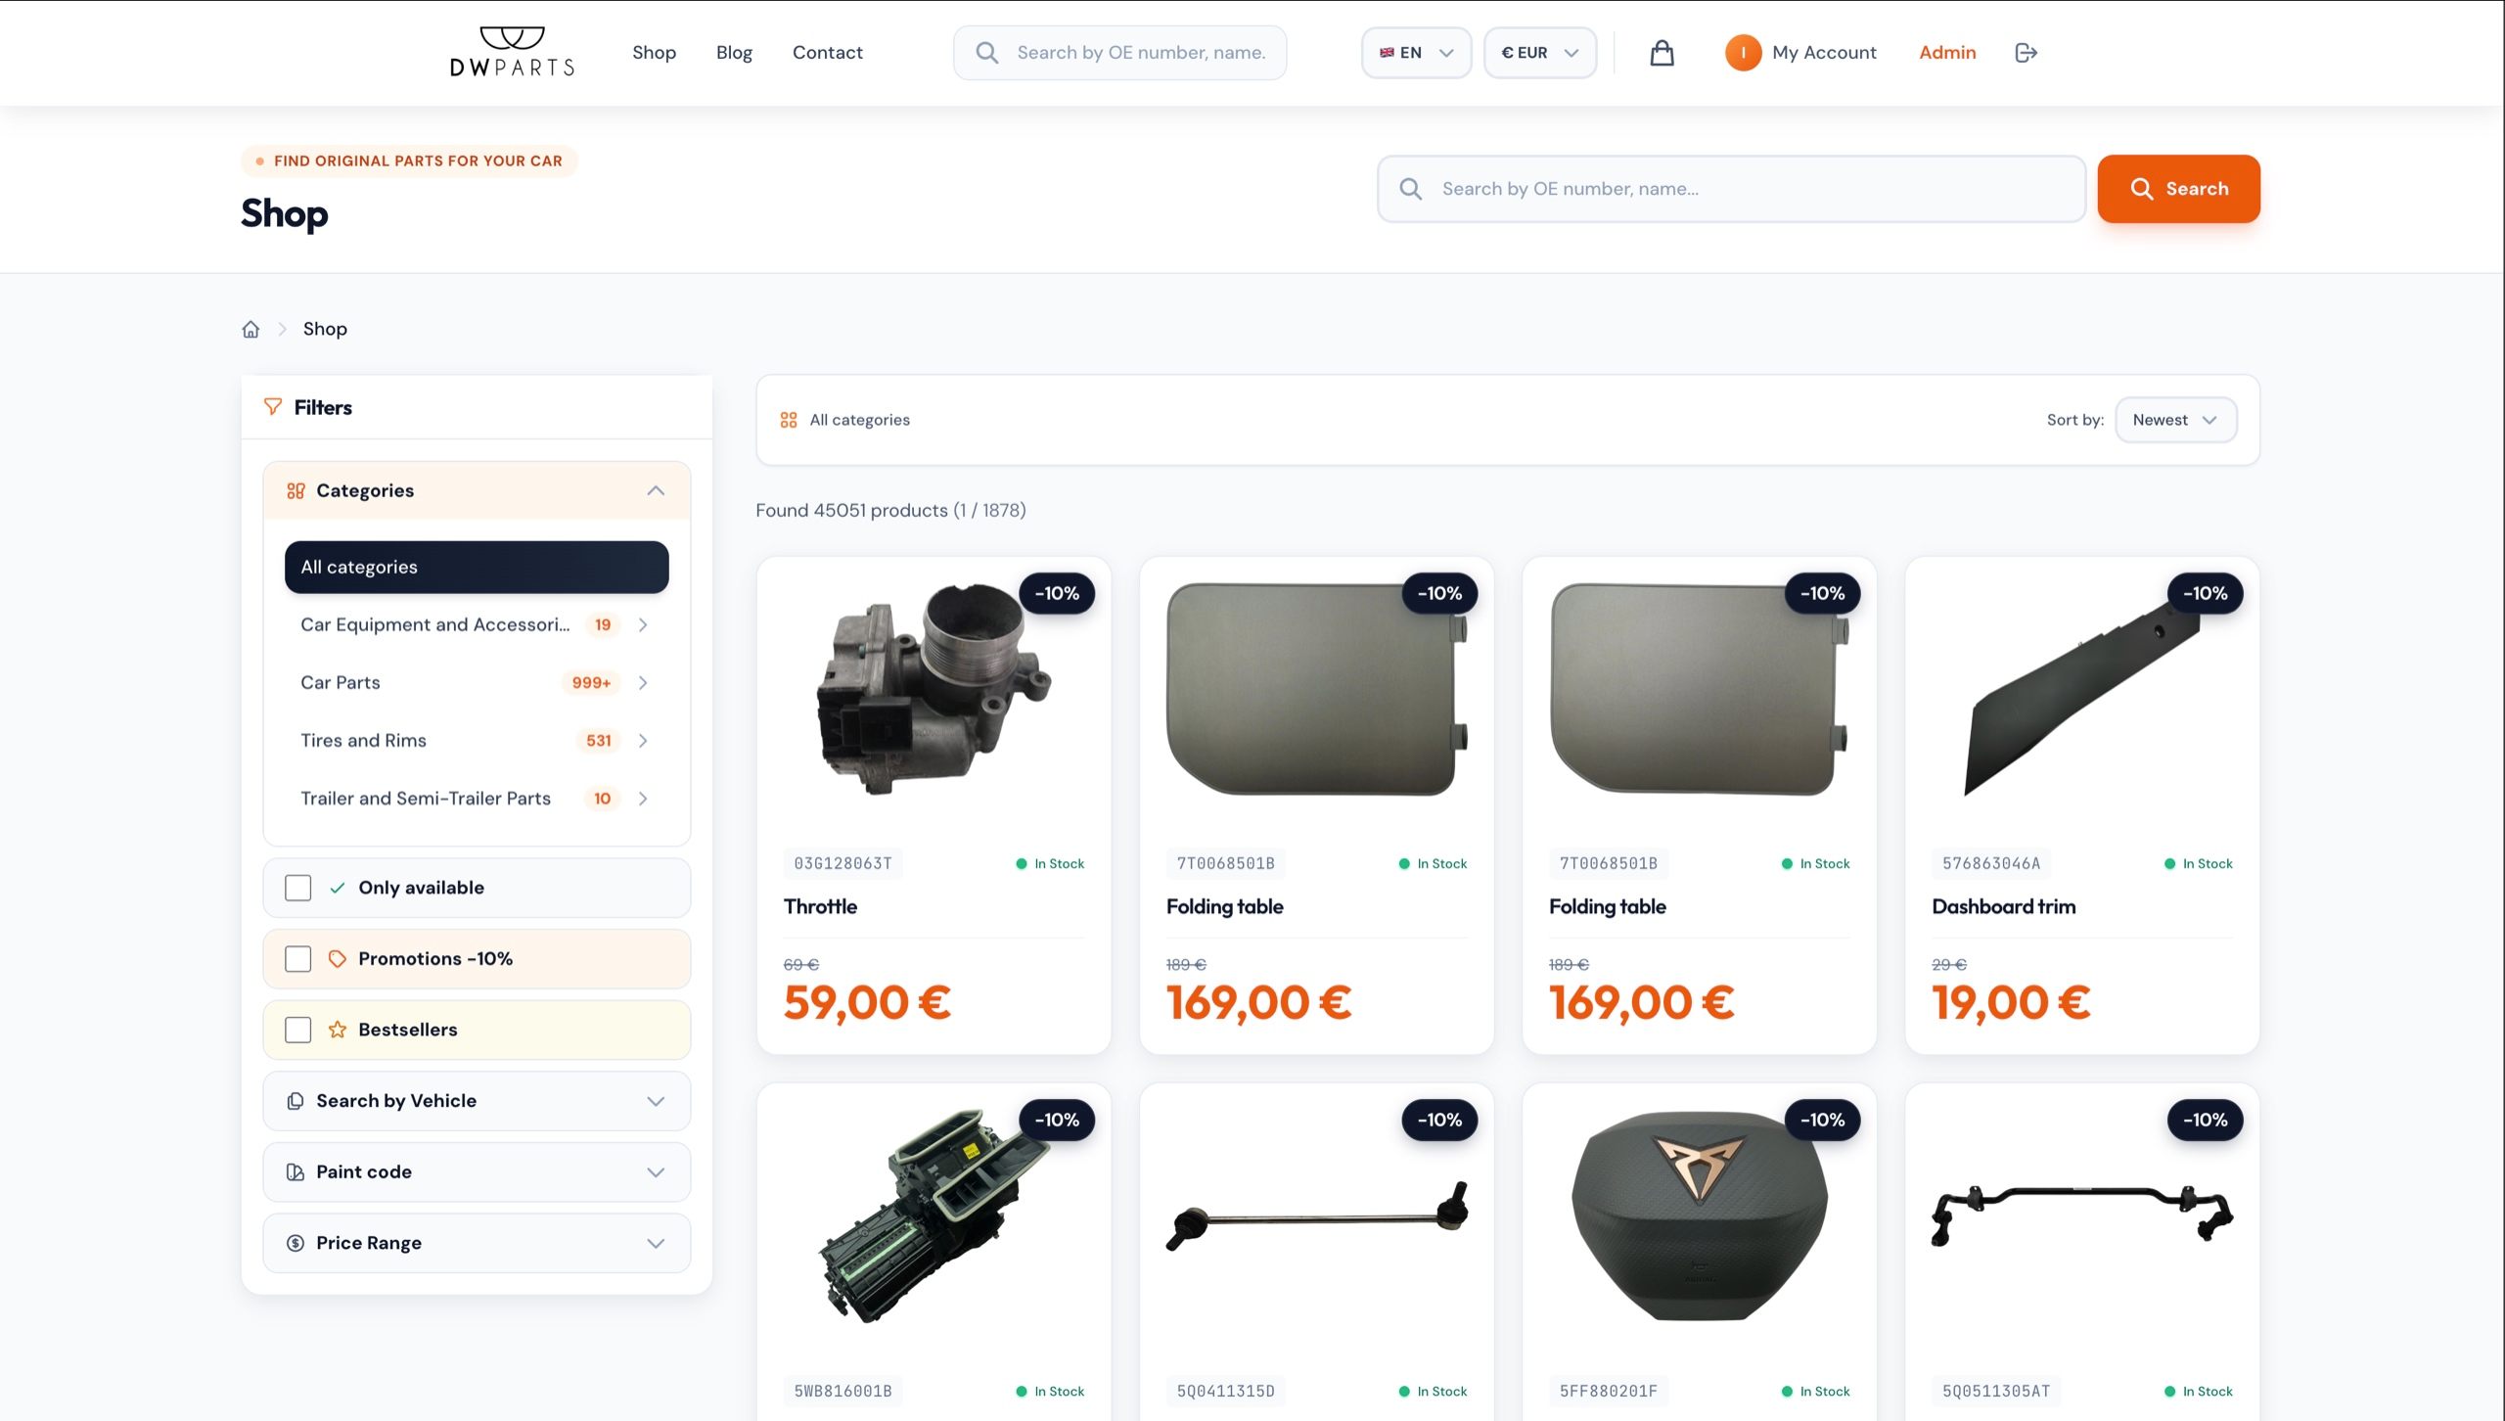Expand the Price Range section

click(478, 1243)
